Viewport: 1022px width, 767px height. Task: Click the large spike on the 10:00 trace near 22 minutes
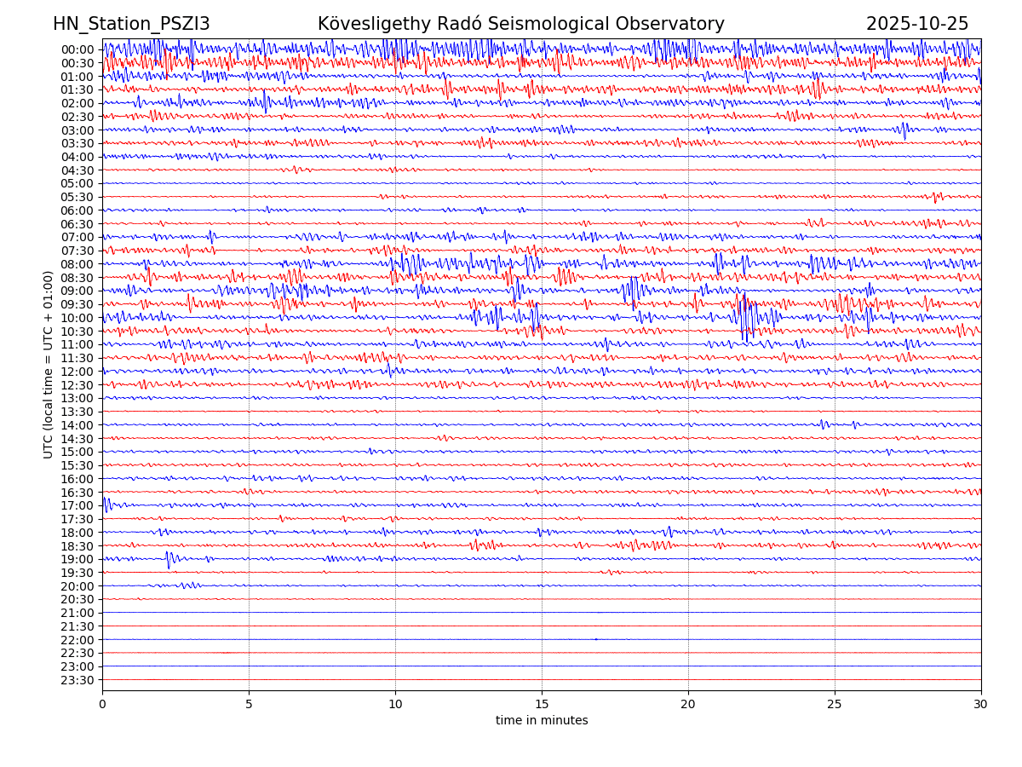[745, 317]
